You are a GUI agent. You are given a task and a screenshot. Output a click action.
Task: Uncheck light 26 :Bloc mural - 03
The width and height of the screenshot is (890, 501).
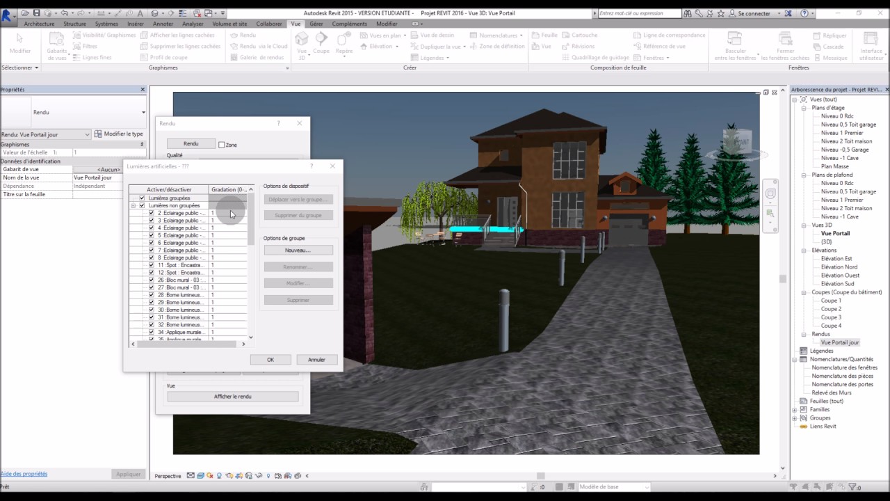coord(152,280)
